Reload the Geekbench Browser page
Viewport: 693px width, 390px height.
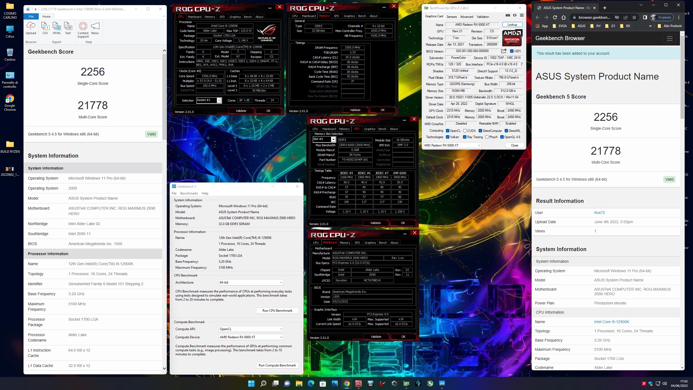(555, 17)
